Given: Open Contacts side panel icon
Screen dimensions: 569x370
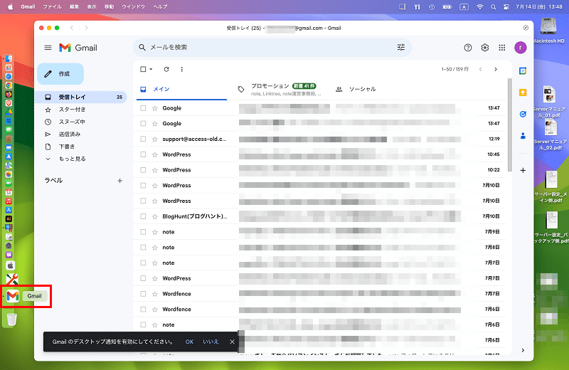Looking at the screenshot, I should [523, 136].
